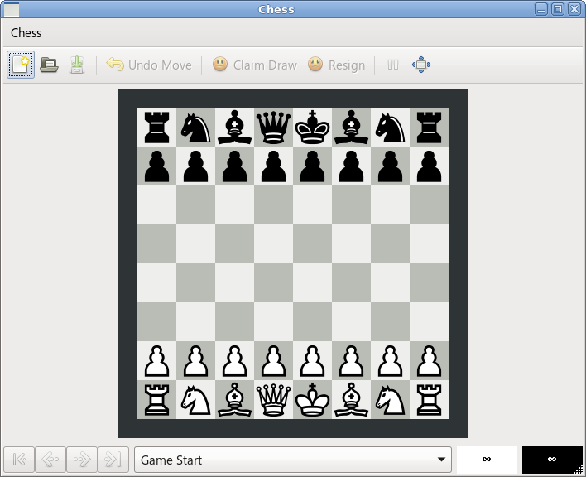The height and width of the screenshot is (477, 586).
Task: Toggle fullscreen mode with the arrows icon
Action: pyautogui.click(x=421, y=65)
